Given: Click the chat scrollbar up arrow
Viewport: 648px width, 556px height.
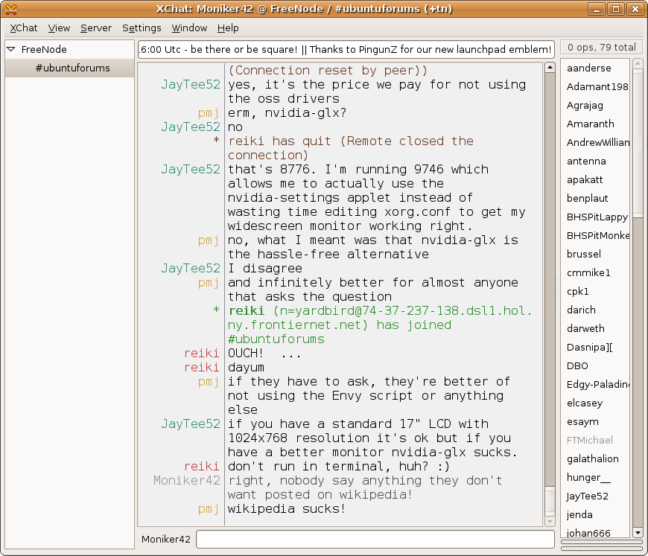Looking at the screenshot, I should click(550, 67).
